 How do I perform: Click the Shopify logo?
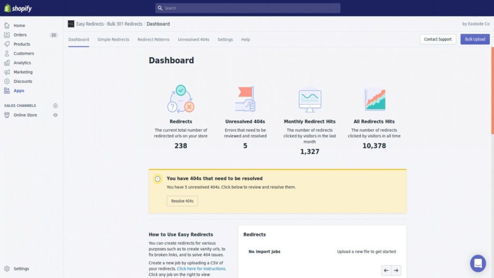pyautogui.click(x=18, y=8)
